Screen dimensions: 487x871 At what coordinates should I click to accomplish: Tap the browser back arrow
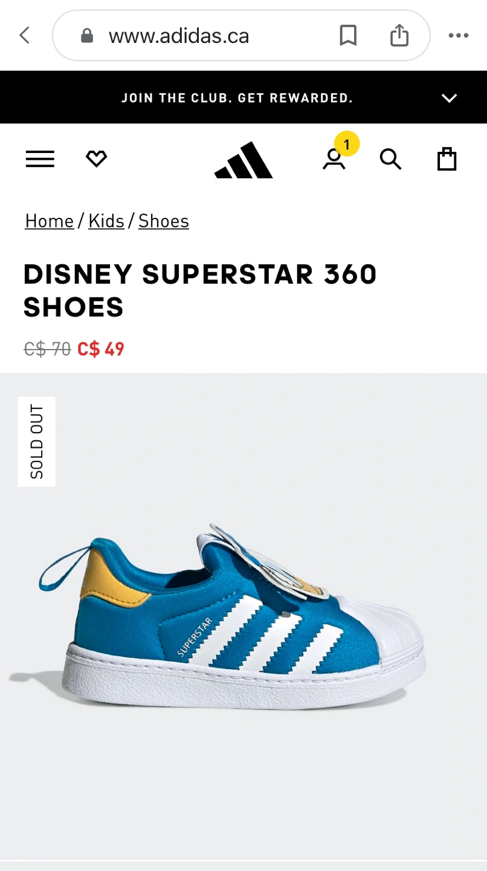pyautogui.click(x=25, y=35)
